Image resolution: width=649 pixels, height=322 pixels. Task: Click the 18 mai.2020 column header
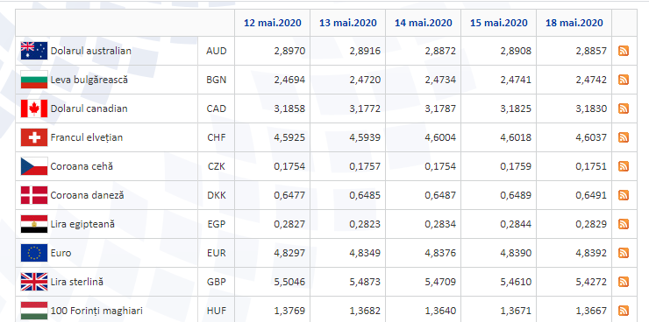[574, 23]
